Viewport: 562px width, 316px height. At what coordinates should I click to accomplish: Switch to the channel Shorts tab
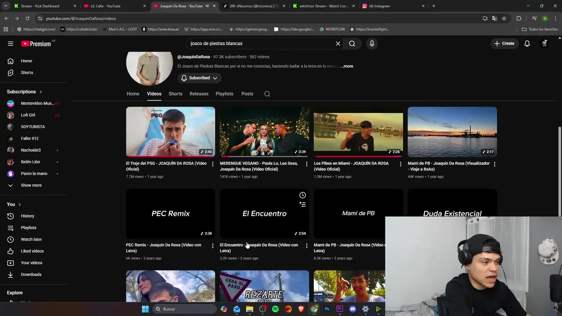tap(175, 94)
